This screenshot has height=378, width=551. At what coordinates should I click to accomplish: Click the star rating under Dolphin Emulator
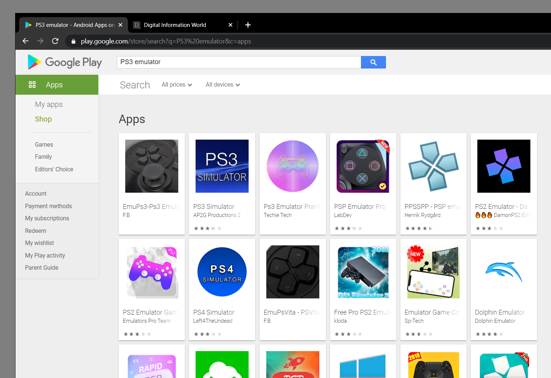pos(489,334)
